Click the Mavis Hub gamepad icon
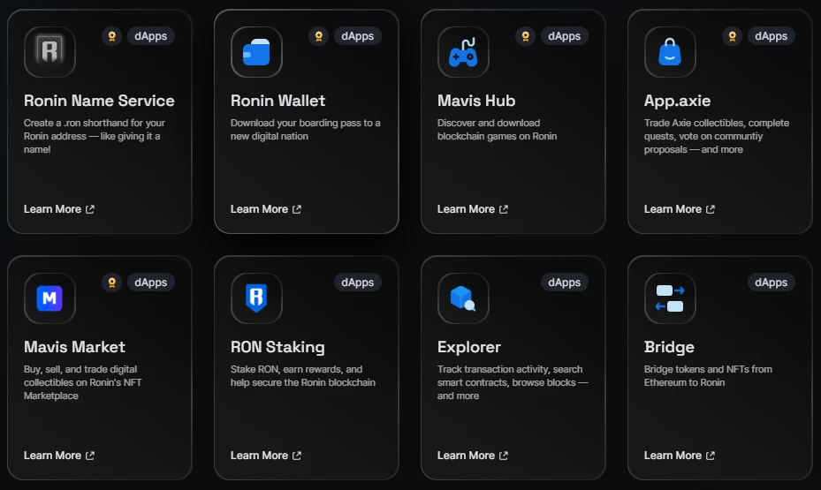 click(x=463, y=52)
